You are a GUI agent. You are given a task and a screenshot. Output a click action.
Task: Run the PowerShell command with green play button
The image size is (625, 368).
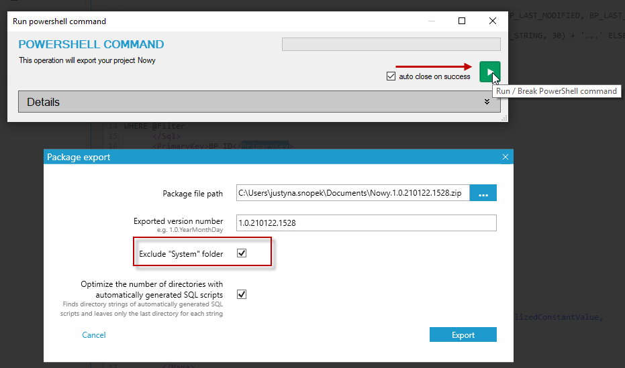489,72
